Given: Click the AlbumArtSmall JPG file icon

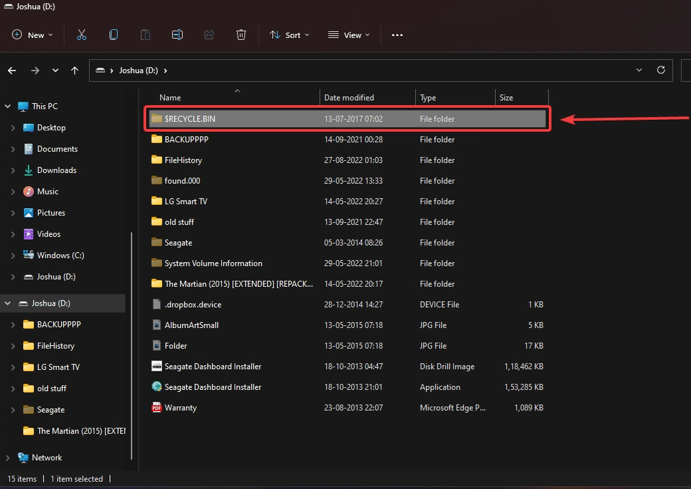Looking at the screenshot, I should click(156, 325).
